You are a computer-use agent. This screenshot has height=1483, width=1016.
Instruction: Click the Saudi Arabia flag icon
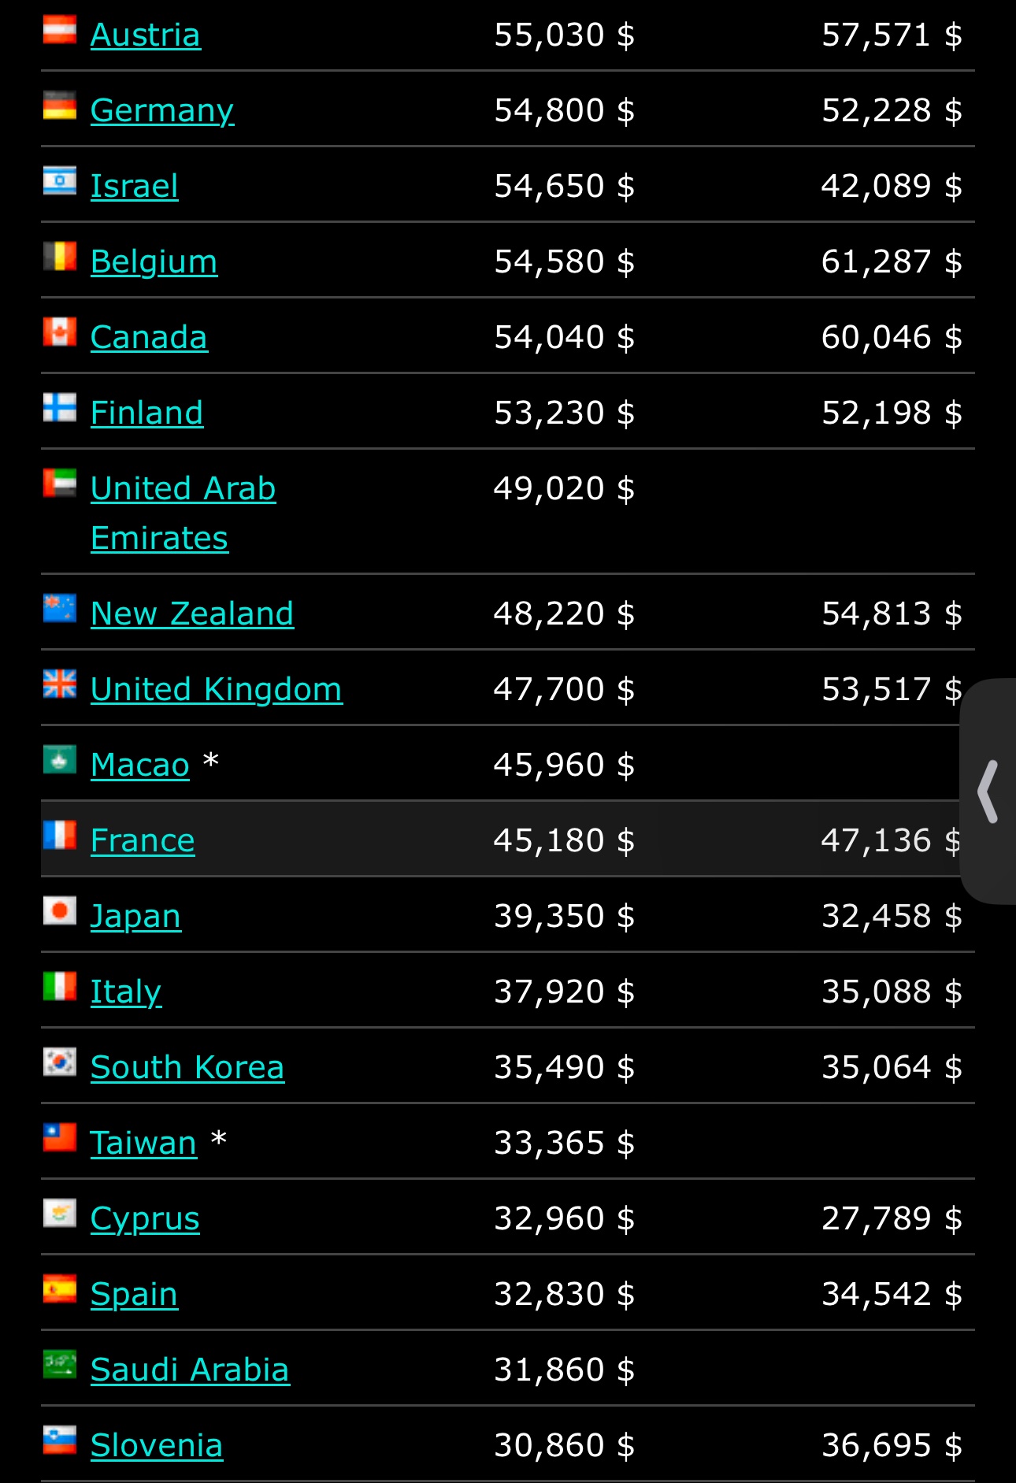click(60, 1364)
